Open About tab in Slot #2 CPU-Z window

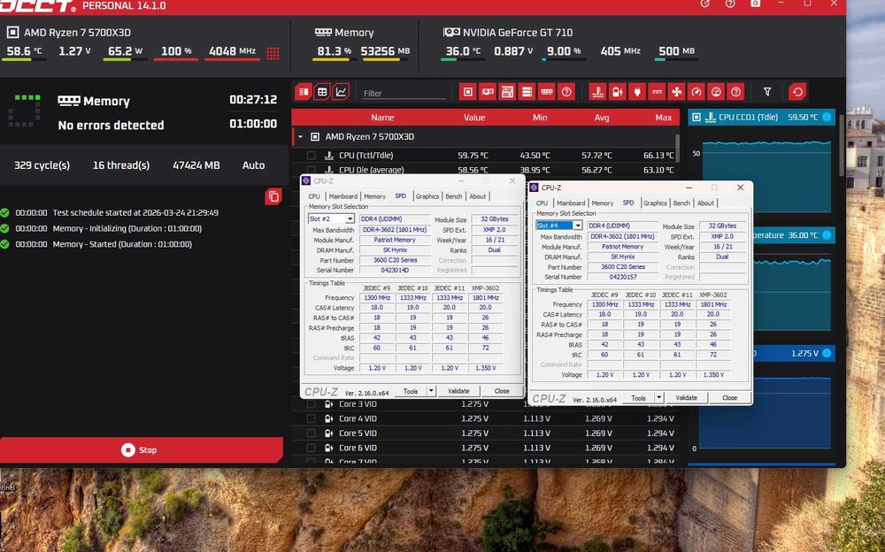click(x=478, y=196)
